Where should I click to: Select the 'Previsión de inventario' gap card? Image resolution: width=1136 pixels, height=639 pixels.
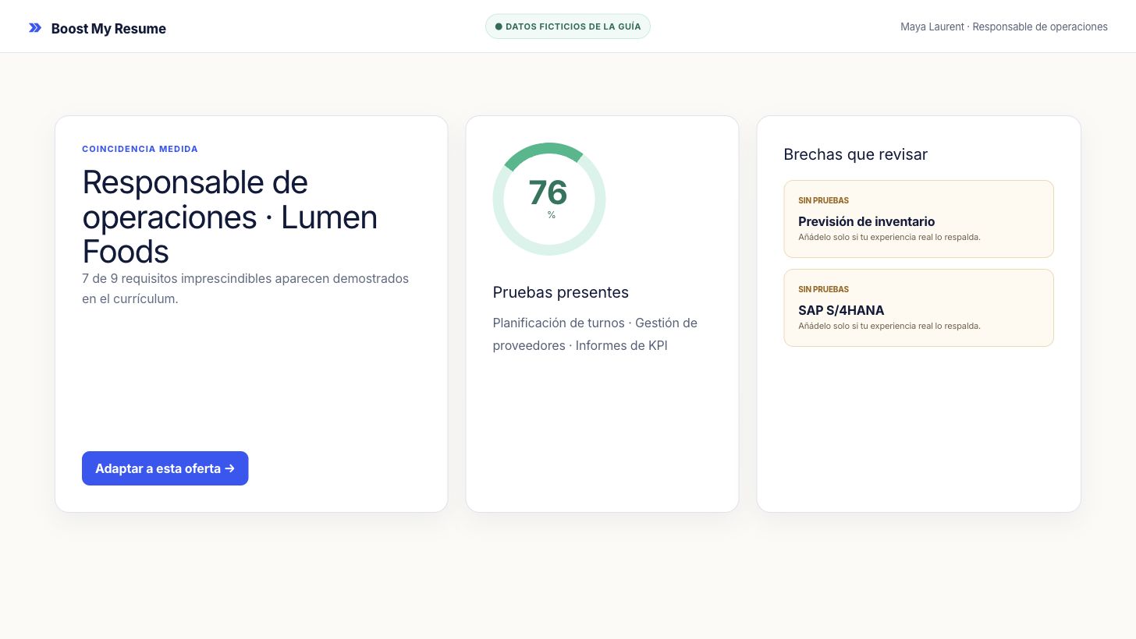(x=919, y=219)
